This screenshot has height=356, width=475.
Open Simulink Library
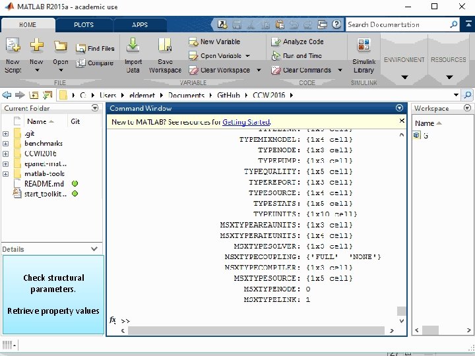364,55
